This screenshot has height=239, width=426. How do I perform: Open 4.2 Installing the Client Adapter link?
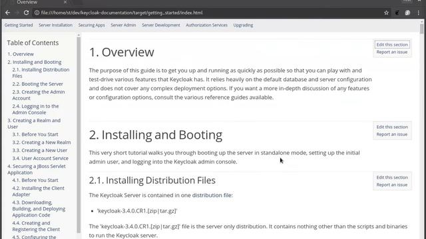click(x=39, y=191)
